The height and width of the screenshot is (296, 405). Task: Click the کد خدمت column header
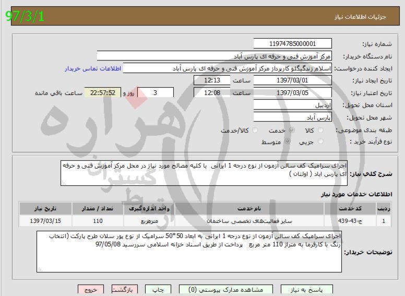click(350, 209)
